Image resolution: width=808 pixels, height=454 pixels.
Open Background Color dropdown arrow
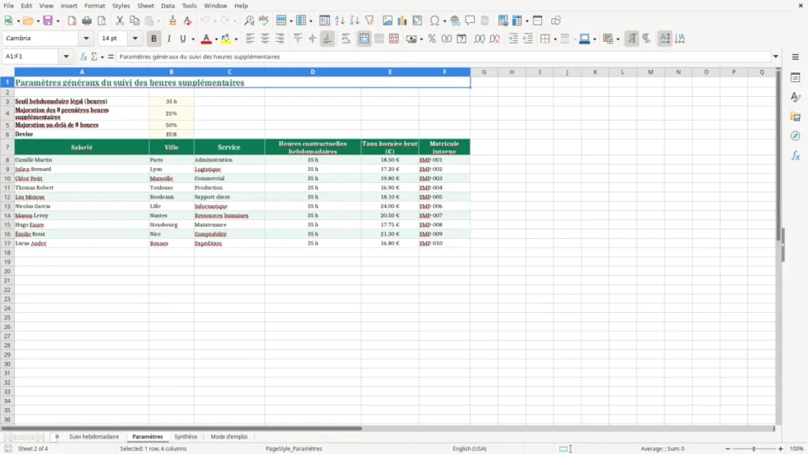pos(236,39)
